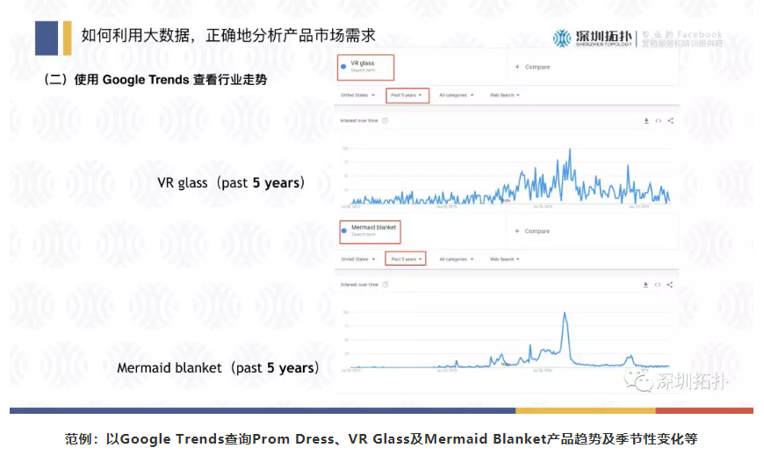Click Compare next to Mermaid blanket term

point(533,231)
